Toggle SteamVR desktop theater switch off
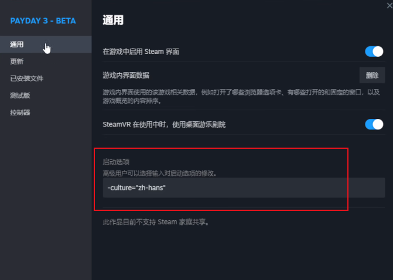393x280 pixels. pos(374,124)
